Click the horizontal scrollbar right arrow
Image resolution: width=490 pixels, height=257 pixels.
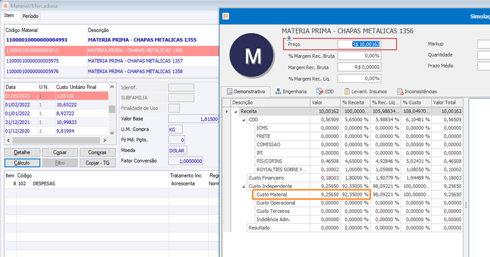coord(105,141)
